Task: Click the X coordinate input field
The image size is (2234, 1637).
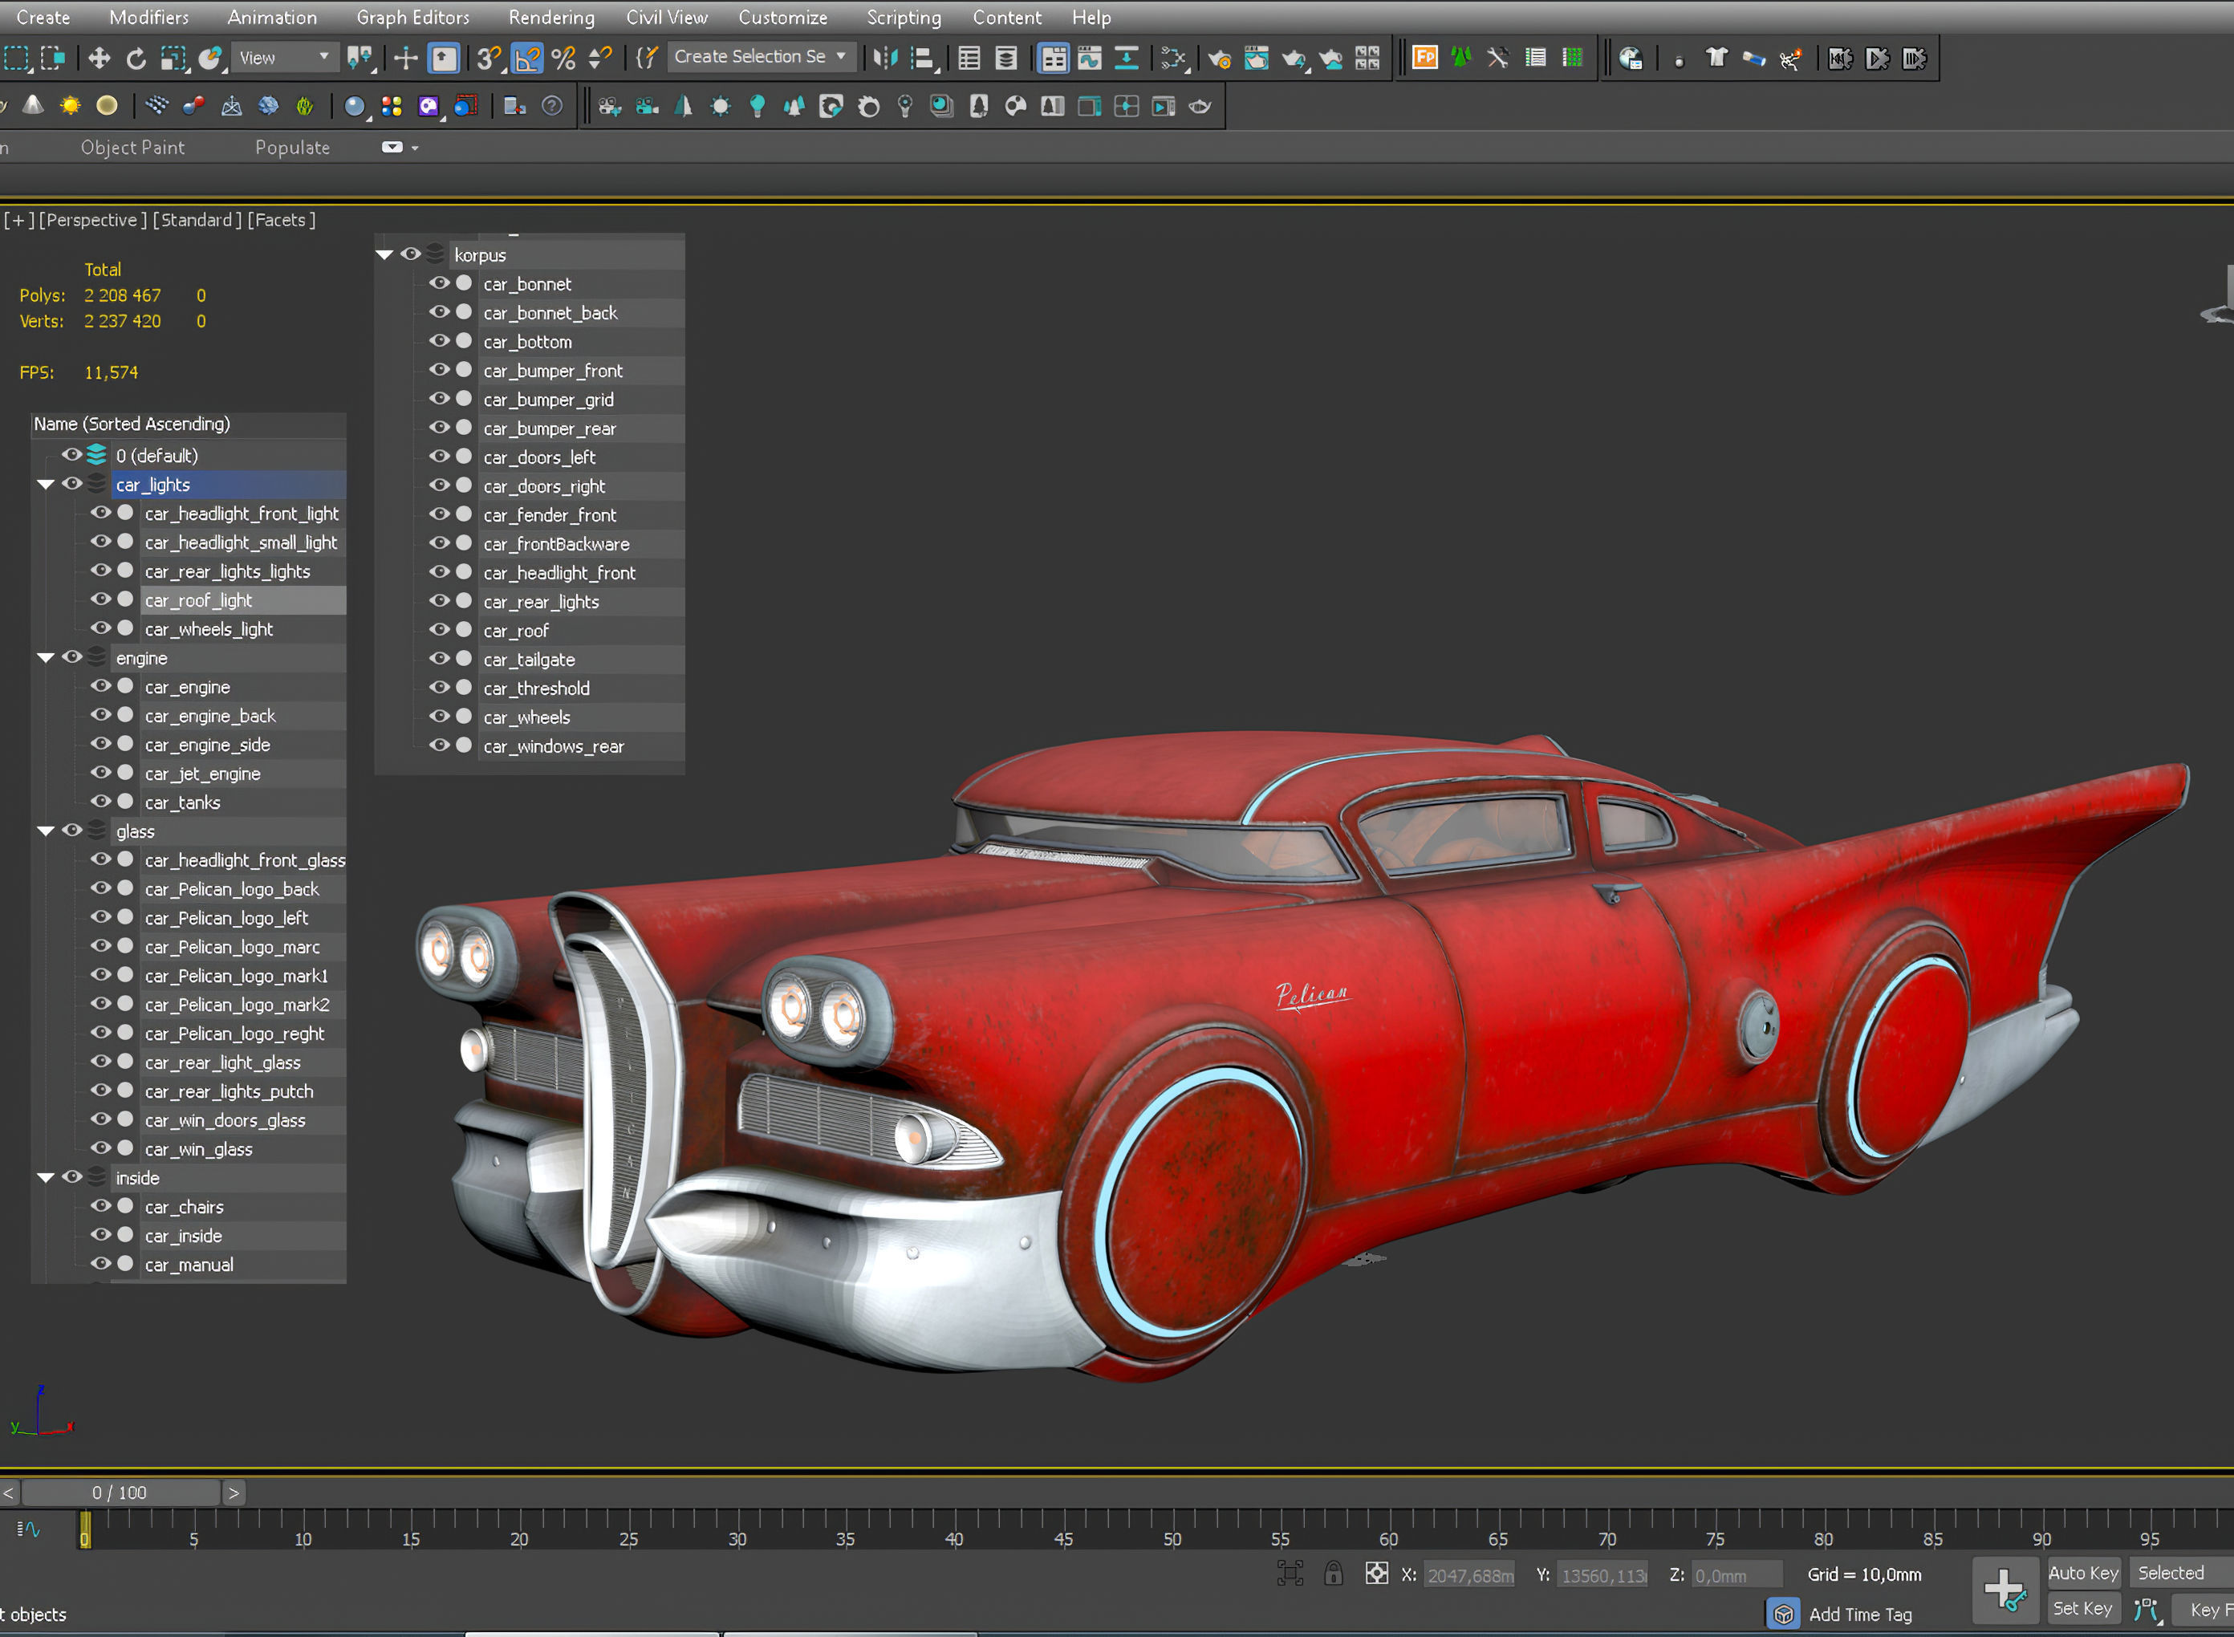Action: [1470, 1574]
